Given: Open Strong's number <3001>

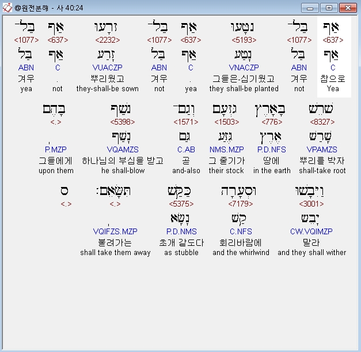Looking at the screenshot, I should [x=311, y=204].
